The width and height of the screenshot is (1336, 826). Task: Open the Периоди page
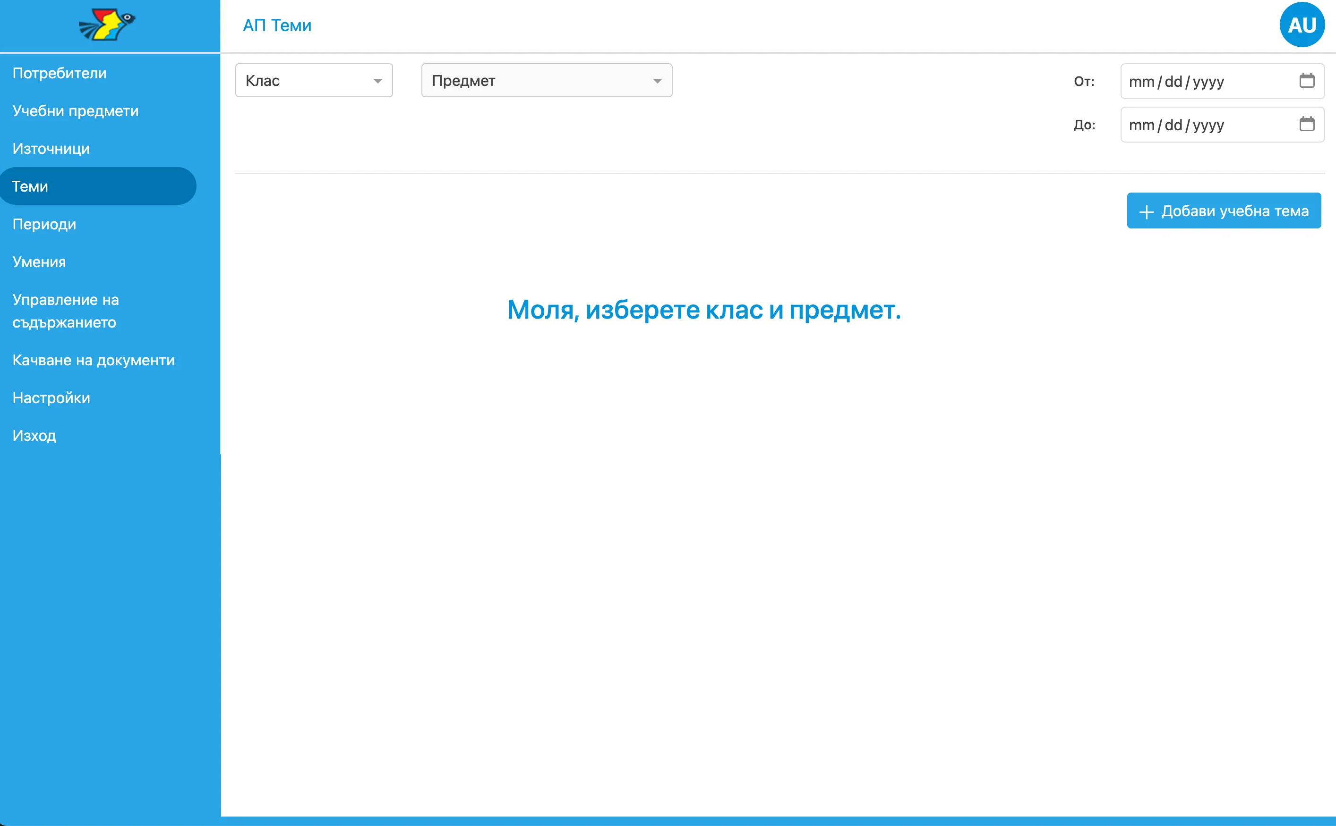click(44, 224)
